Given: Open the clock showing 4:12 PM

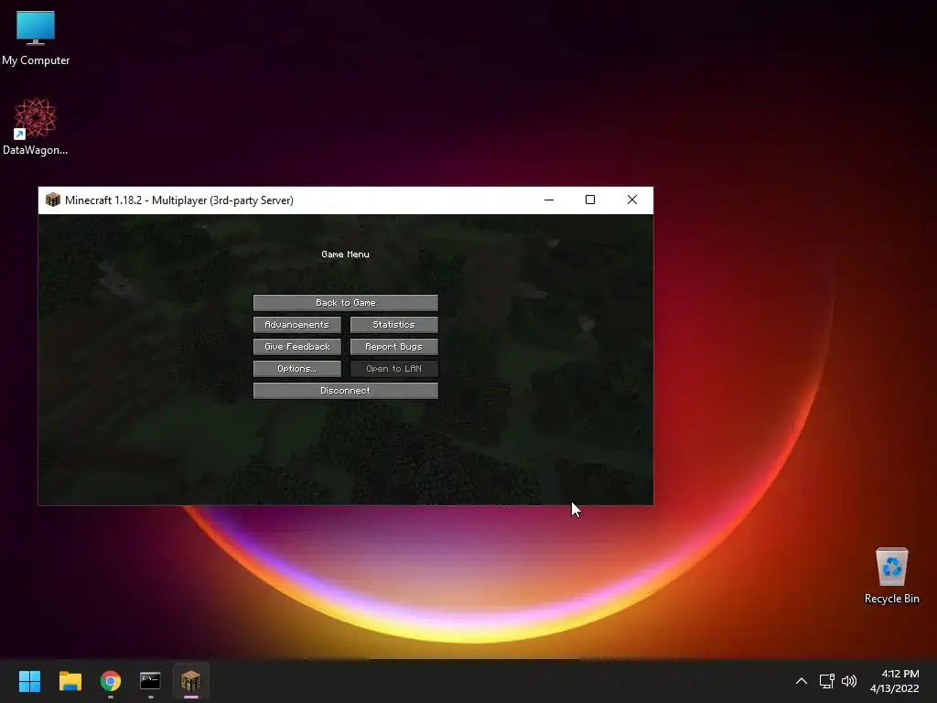Looking at the screenshot, I should point(895,681).
